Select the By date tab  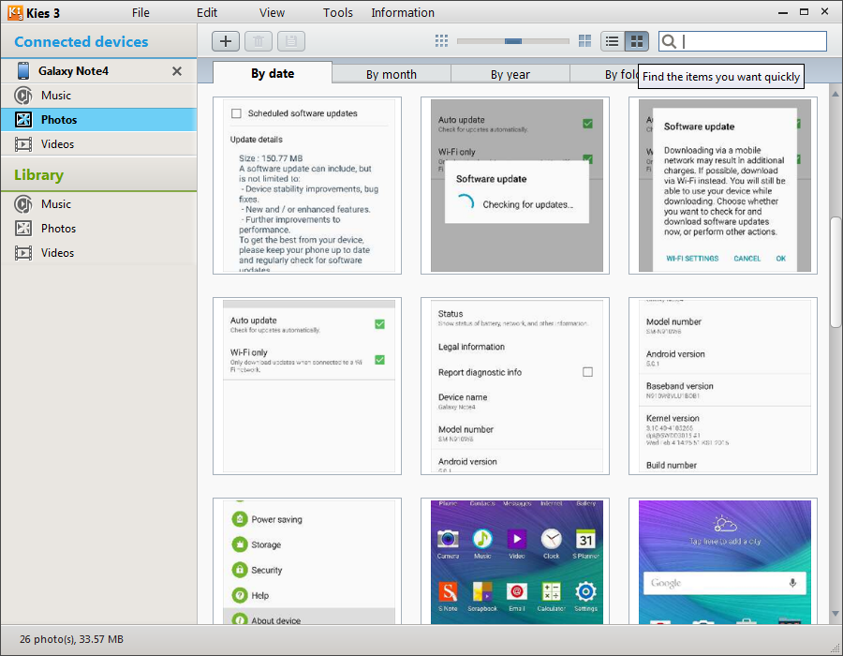tap(273, 73)
